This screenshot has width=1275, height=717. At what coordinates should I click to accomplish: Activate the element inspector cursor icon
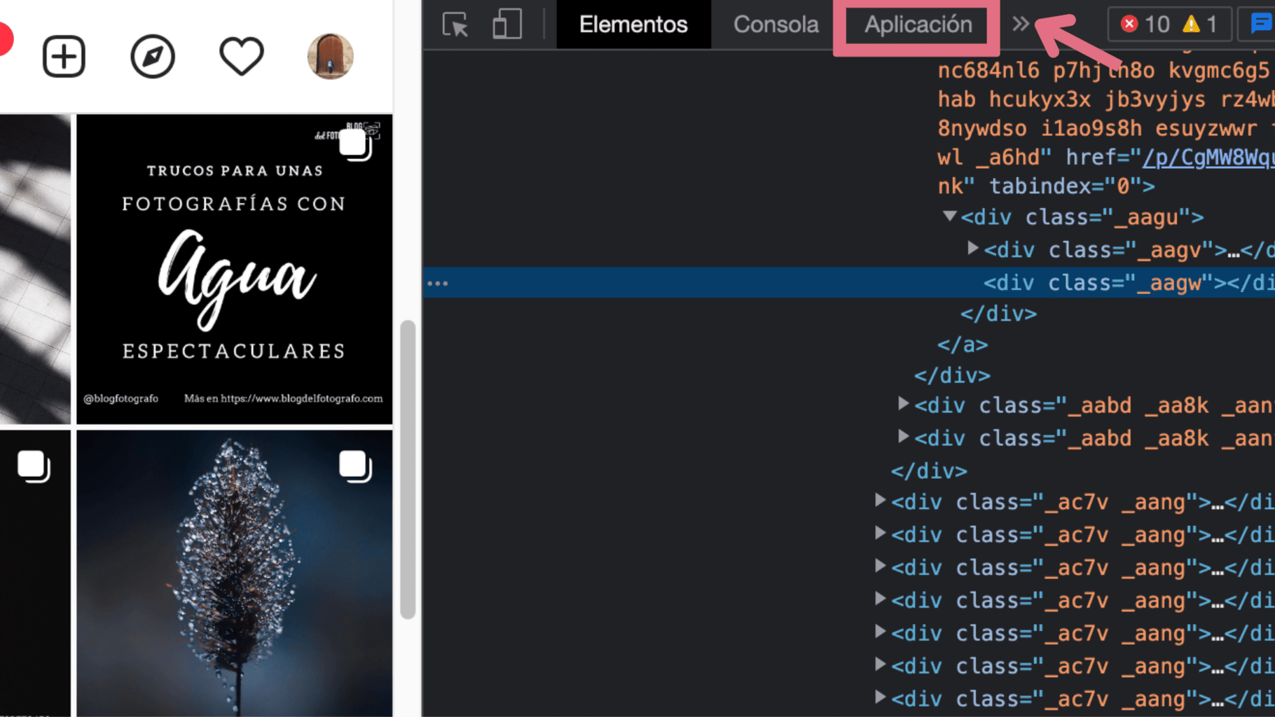point(455,25)
